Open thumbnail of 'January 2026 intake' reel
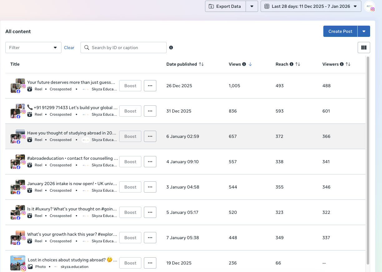Image resolution: width=382 pixels, height=272 pixels. [18, 187]
